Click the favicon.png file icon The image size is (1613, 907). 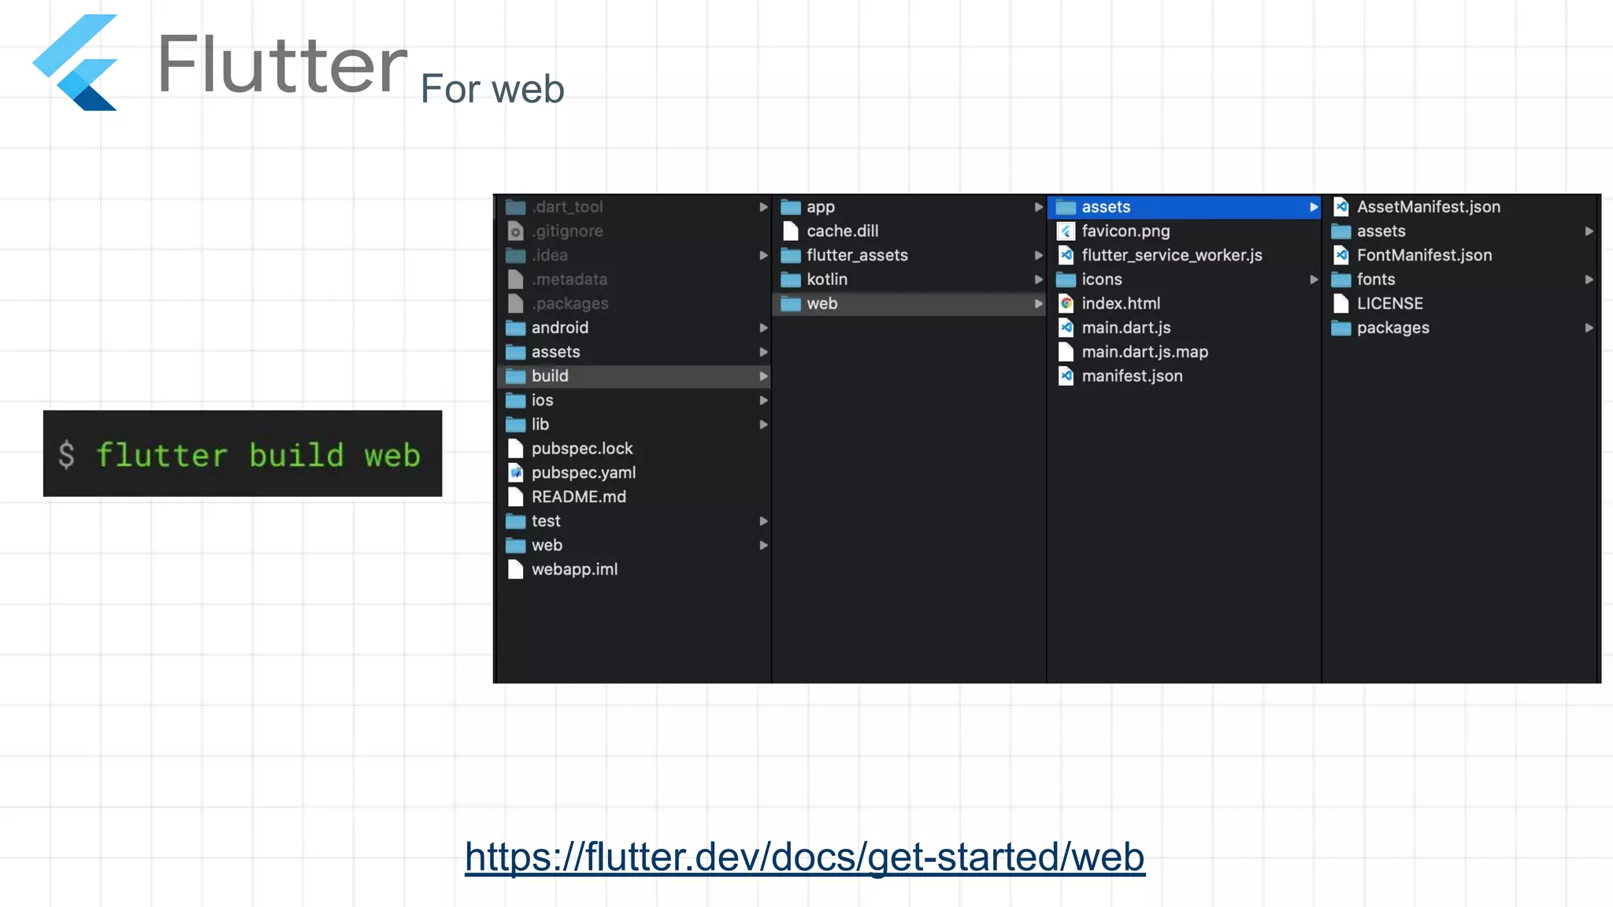pyautogui.click(x=1066, y=231)
